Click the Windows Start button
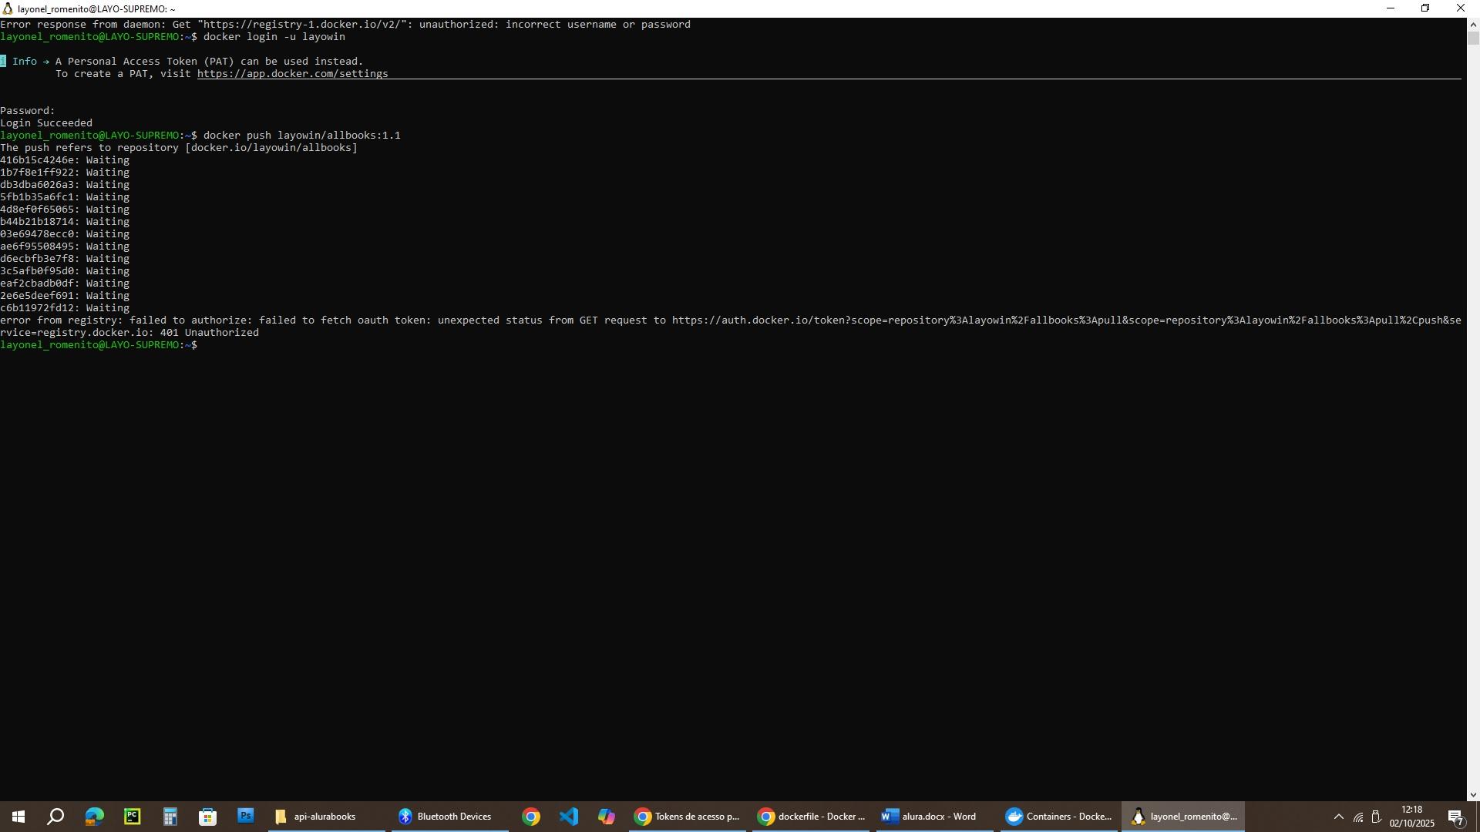Image resolution: width=1480 pixels, height=832 pixels. point(18,817)
